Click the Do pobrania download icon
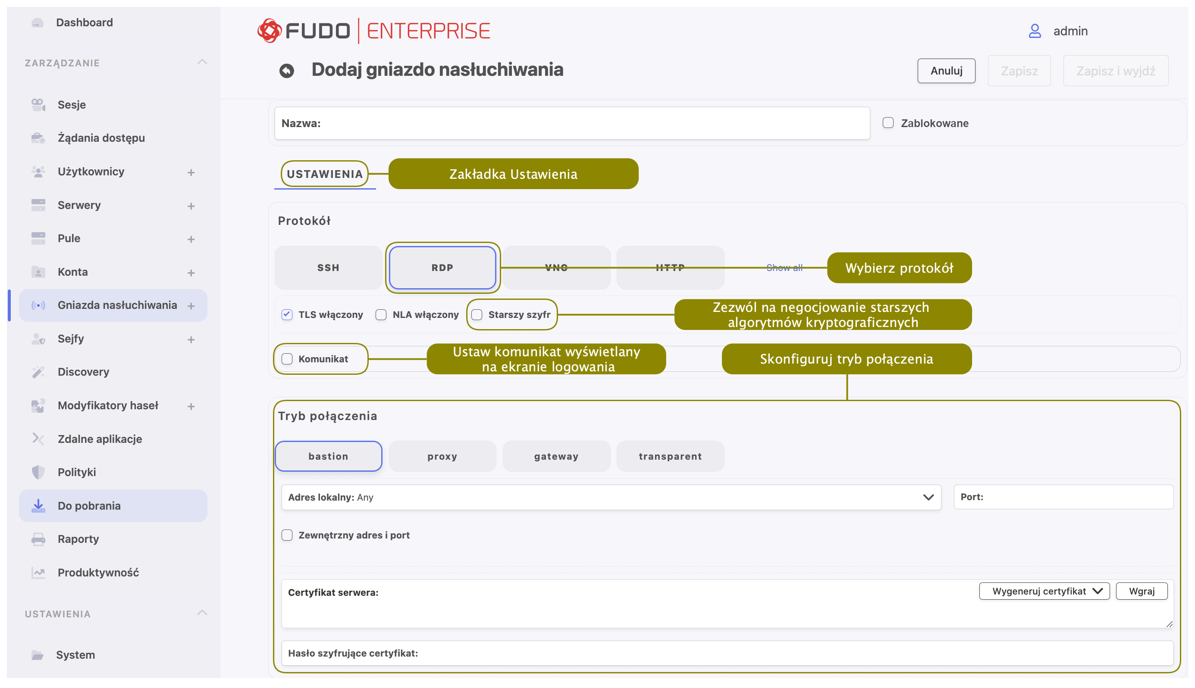This screenshot has width=1195, height=688. coord(38,506)
